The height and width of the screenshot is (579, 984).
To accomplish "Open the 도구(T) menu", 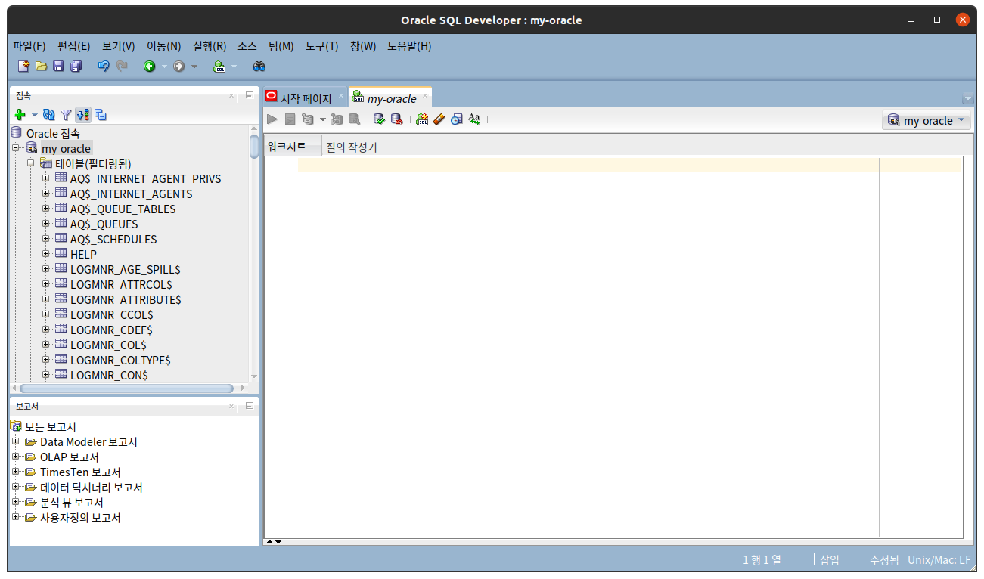I will click(322, 46).
